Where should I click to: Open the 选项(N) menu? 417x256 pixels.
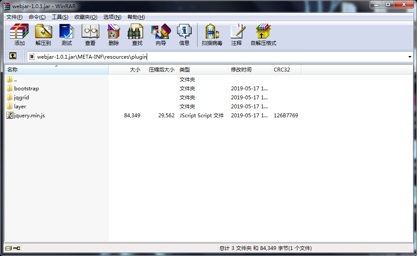(x=112, y=17)
